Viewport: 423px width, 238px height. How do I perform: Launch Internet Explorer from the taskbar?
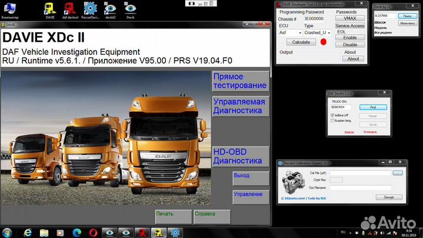28,233
